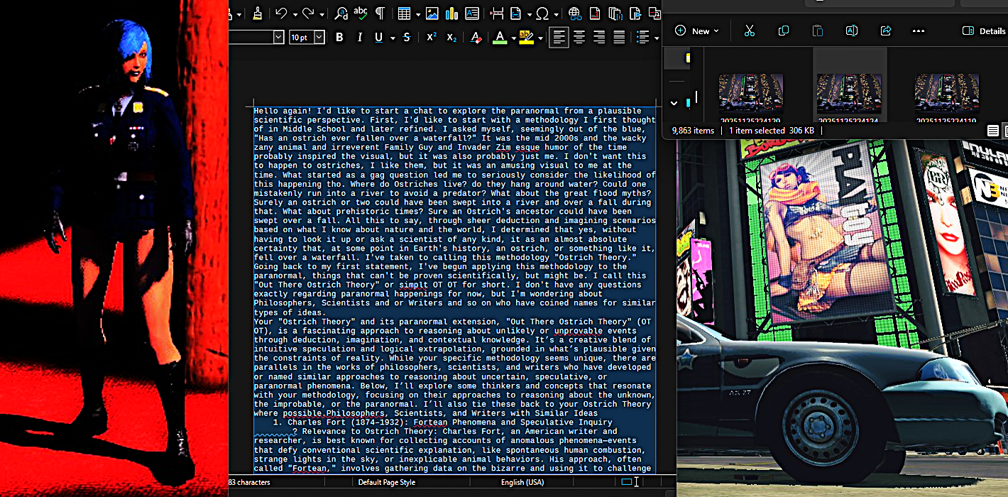Toggle Strikethrough formatting
The image size is (1008, 497).
tap(406, 38)
